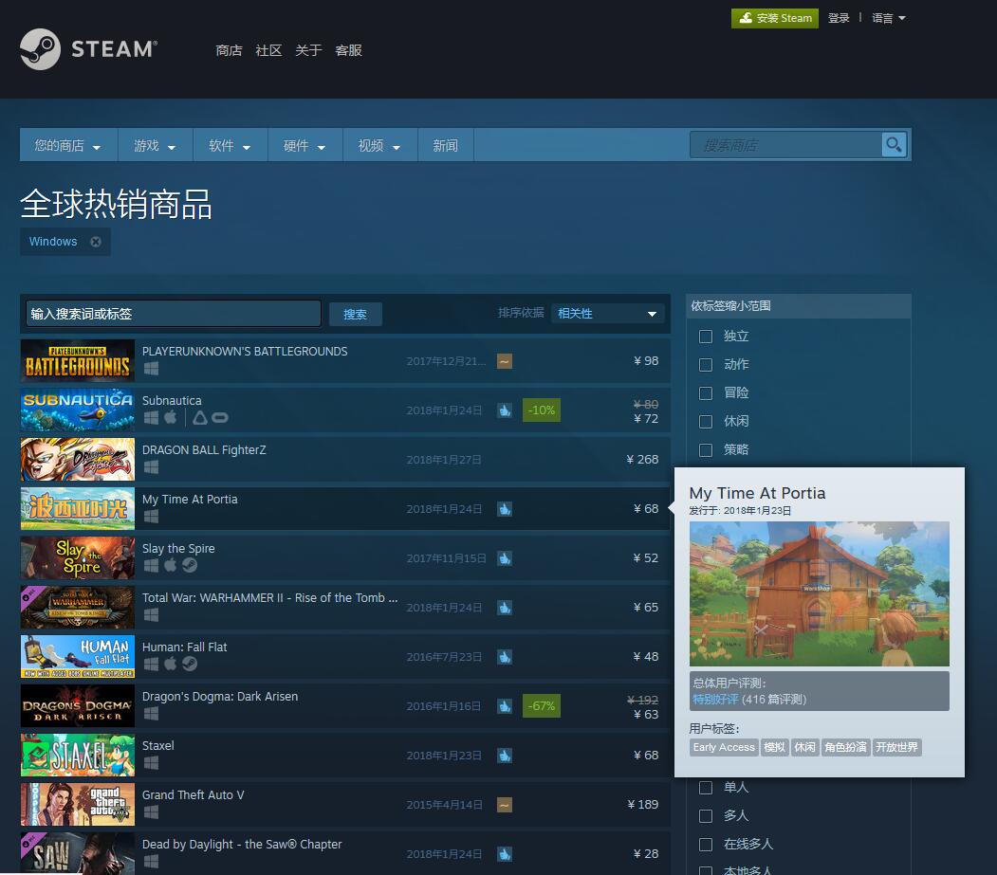
Task: Expand the 硬件 dropdown menu
Action: [x=305, y=145]
